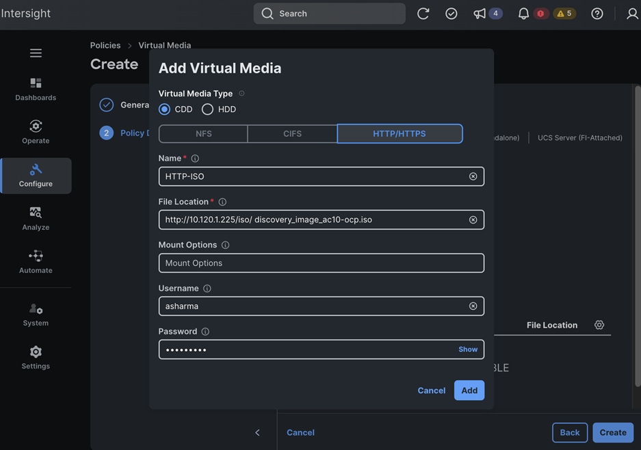Open the System section
The width and height of the screenshot is (641, 450).
(x=36, y=315)
